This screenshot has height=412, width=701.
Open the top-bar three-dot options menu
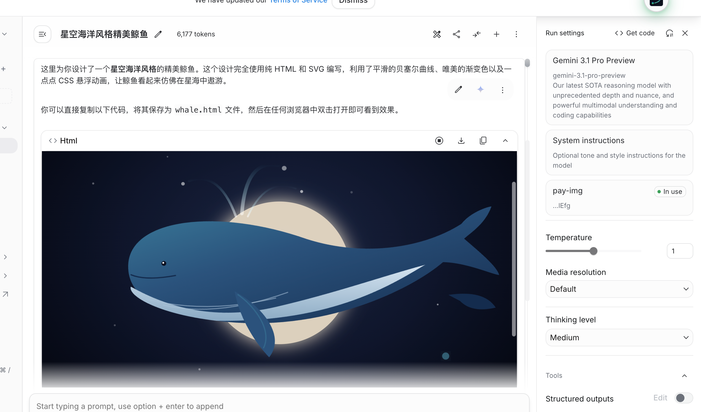[516, 34]
